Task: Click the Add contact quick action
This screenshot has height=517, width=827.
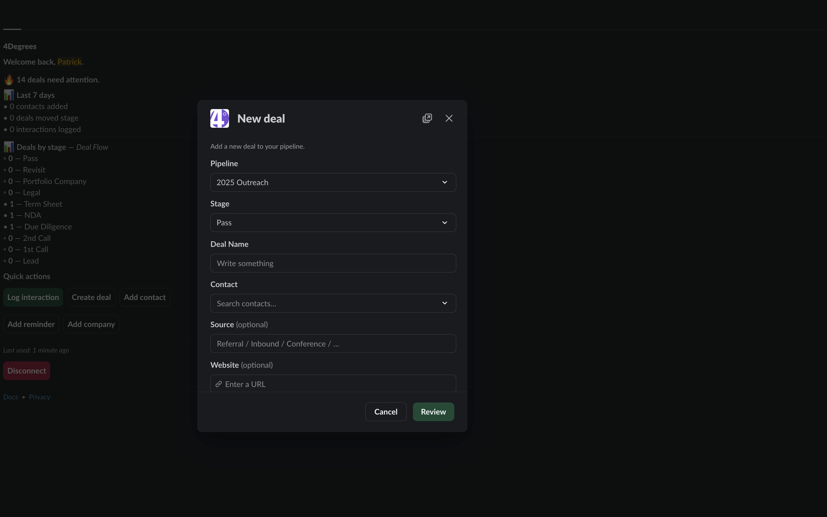Action: pyautogui.click(x=145, y=297)
